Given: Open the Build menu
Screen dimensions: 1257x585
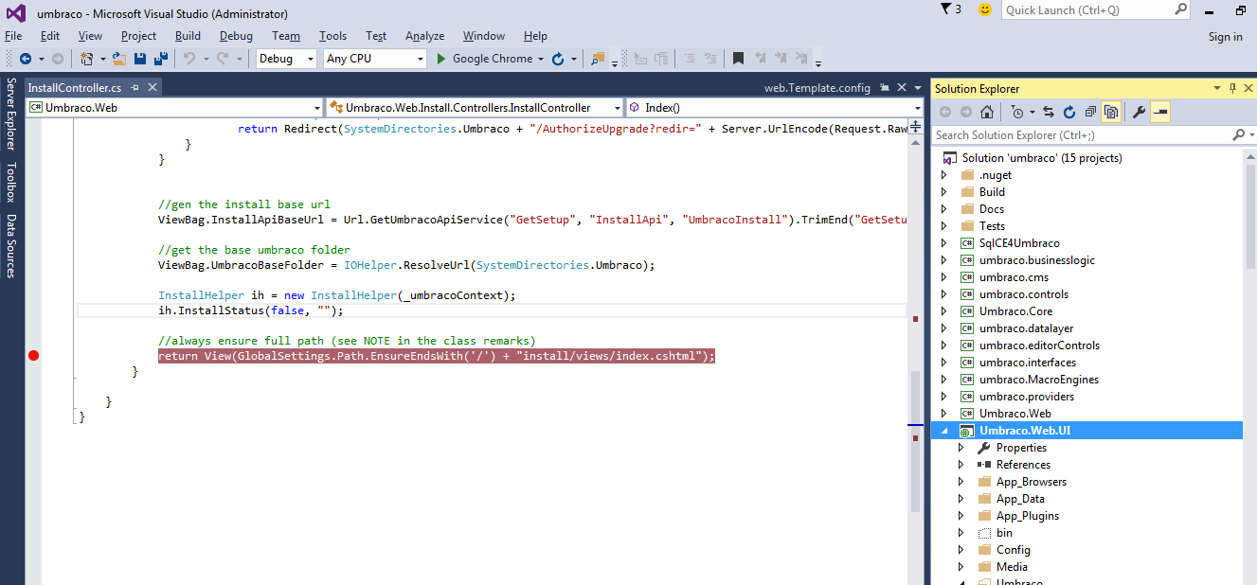Looking at the screenshot, I should (189, 36).
